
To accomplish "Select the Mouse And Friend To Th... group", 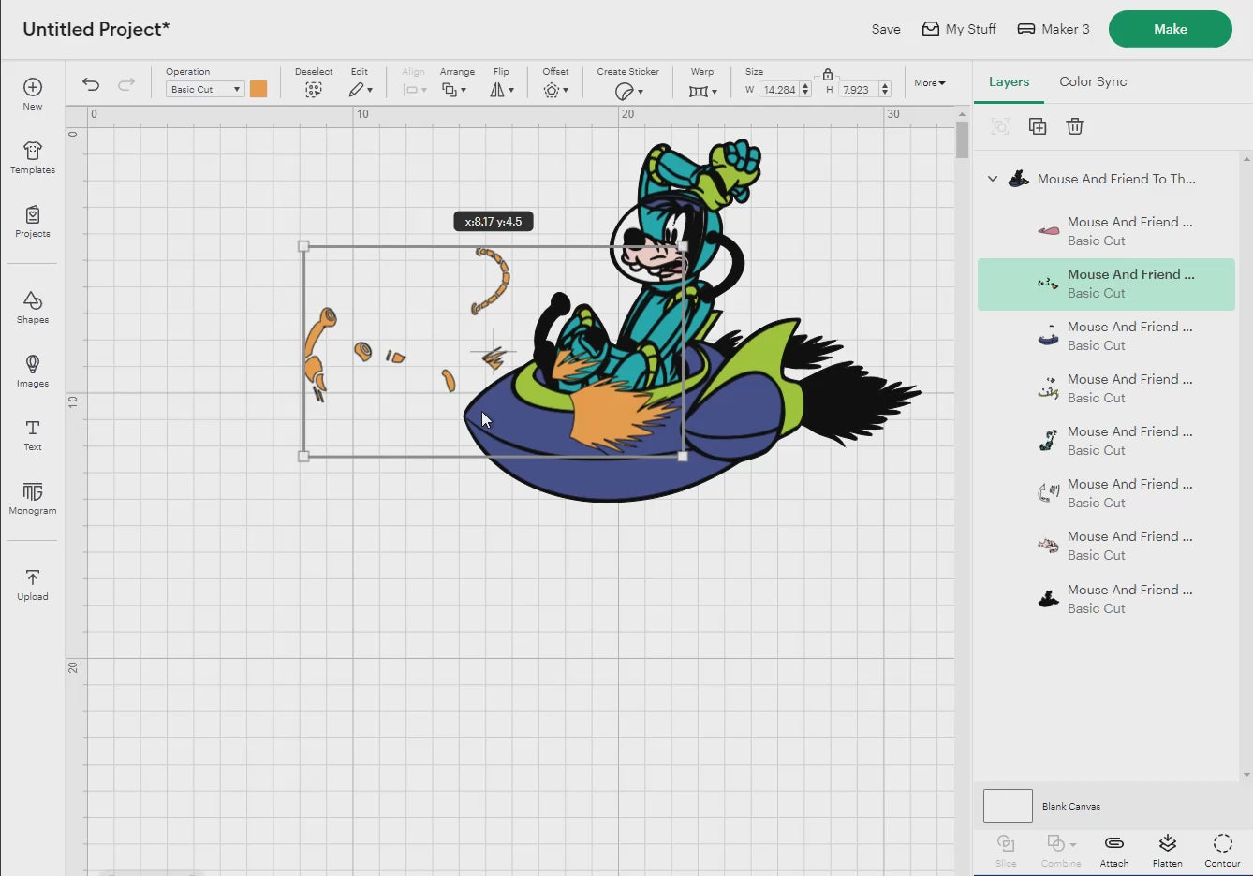I will click(x=1116, y=179).
